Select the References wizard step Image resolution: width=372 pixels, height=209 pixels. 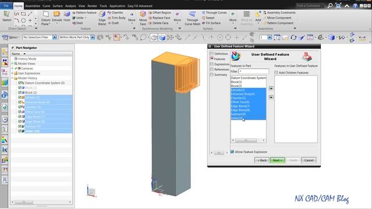pyautogui.click(x=220, y=70)
